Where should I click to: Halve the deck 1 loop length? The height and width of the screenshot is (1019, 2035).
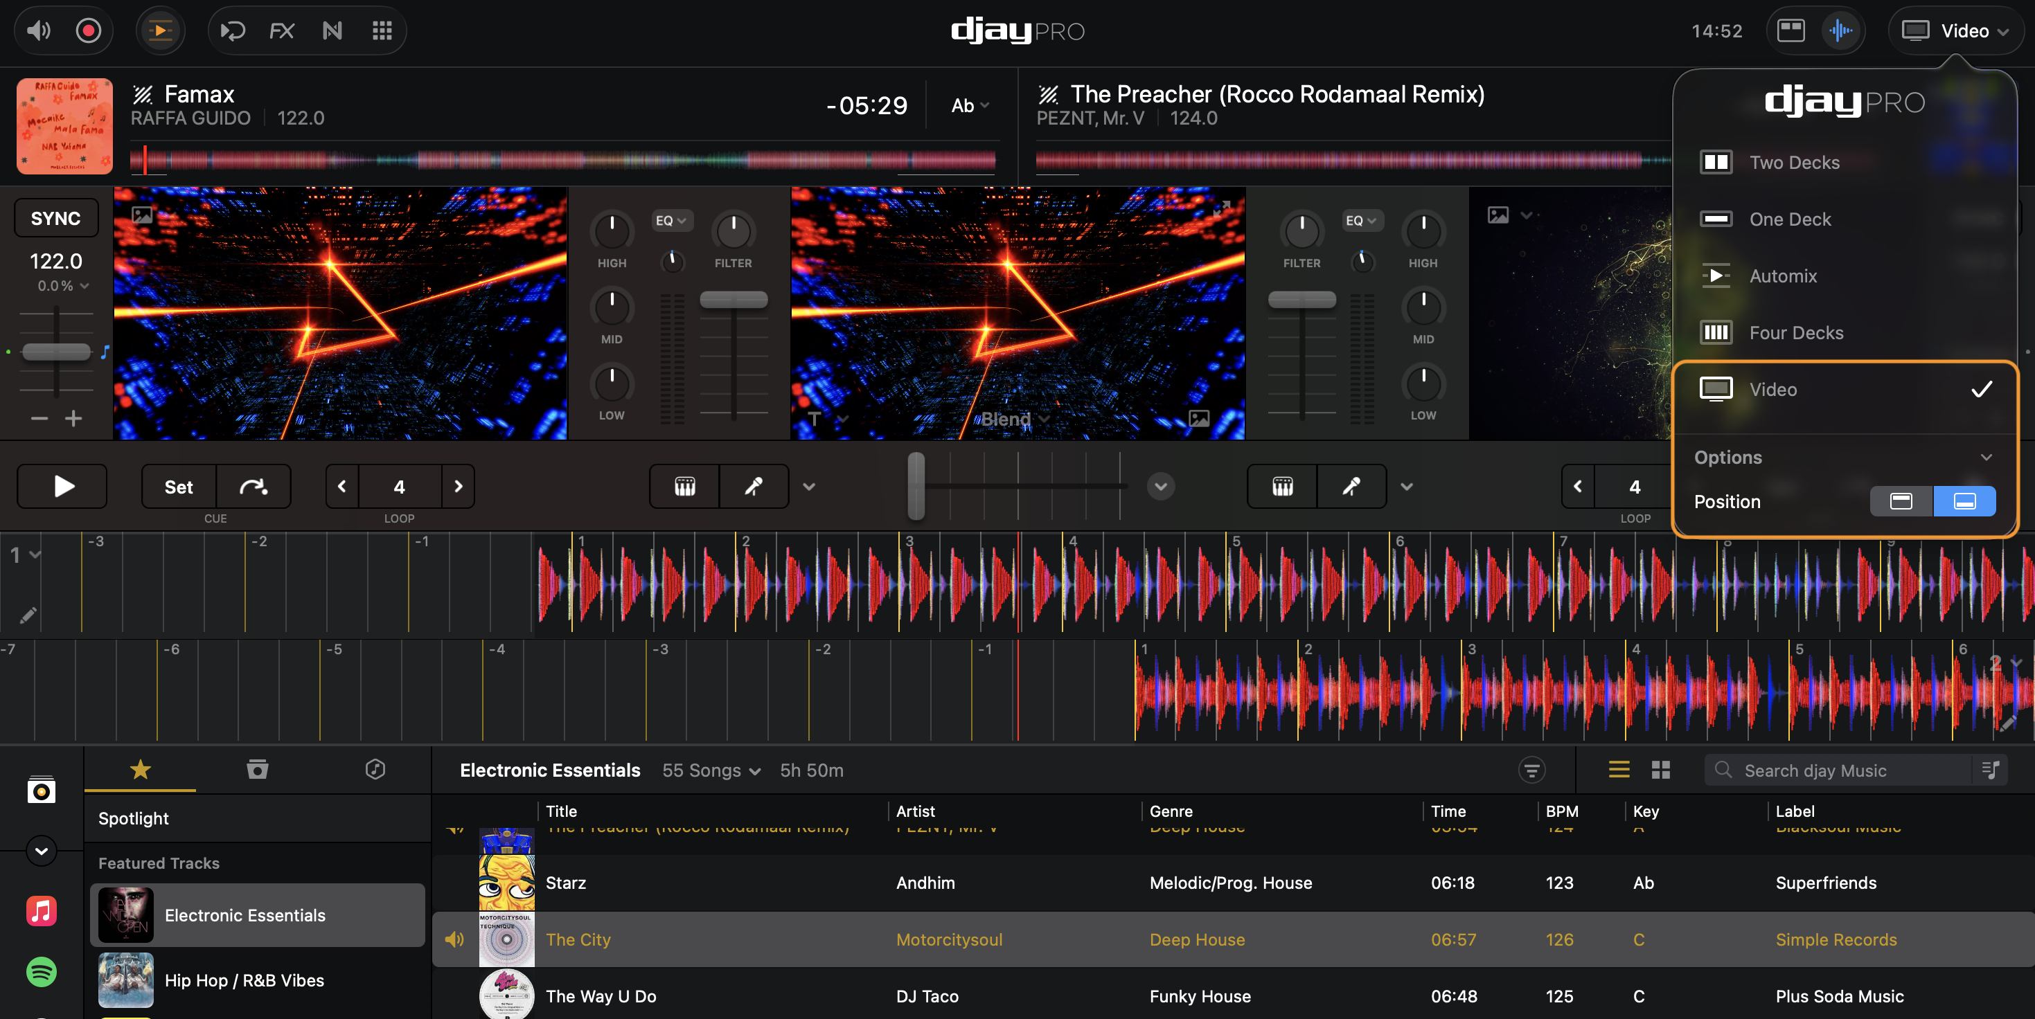tap(342, 486)
